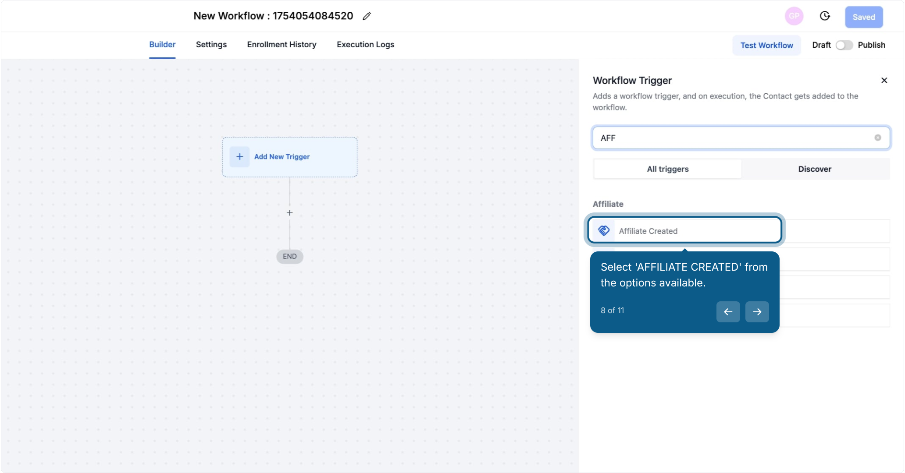Click the Test Workflow button
905x473 pixels.
766,45
